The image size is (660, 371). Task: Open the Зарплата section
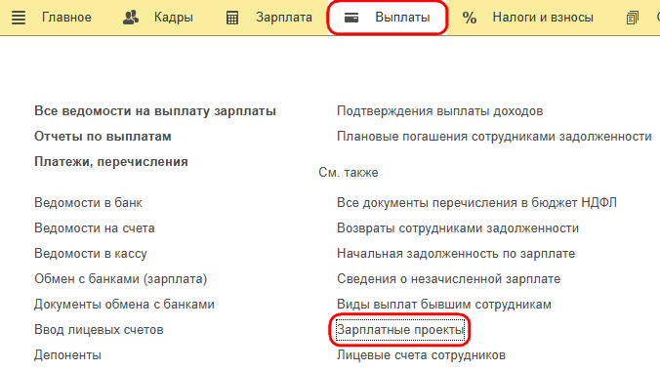284,18
